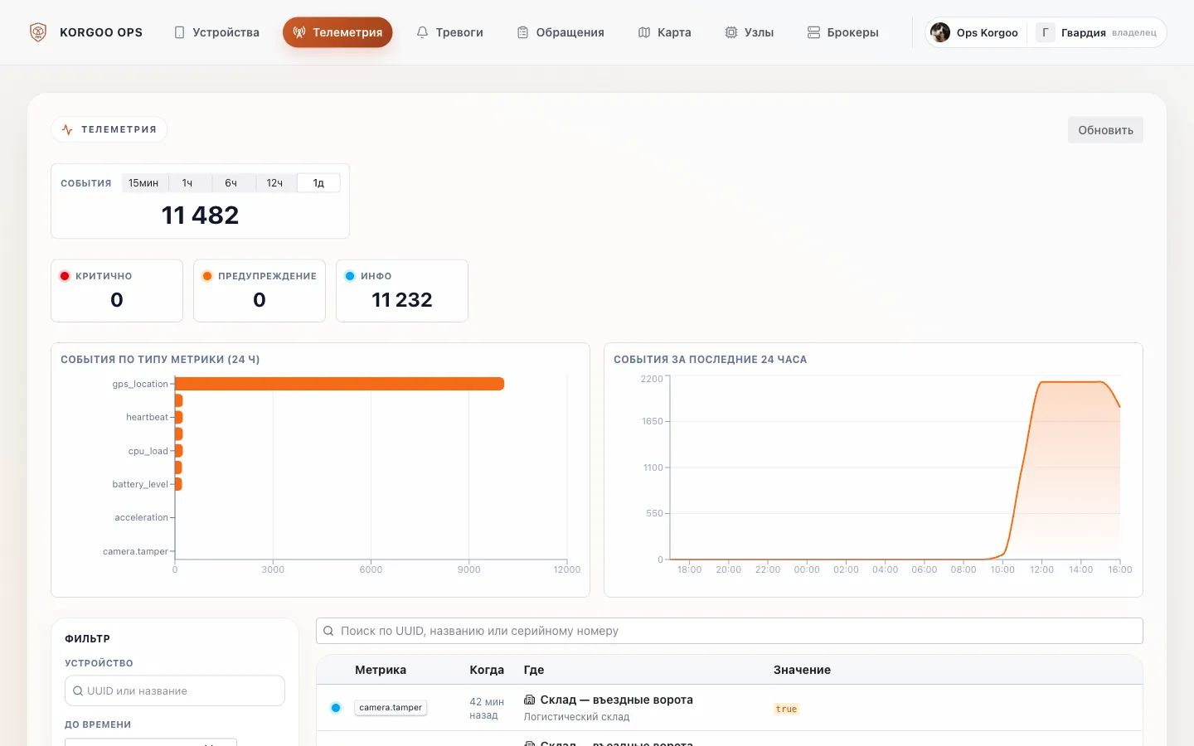This screenshot has width=1194, height=746.
Task: Click the red dot on the Критично card
Action: [65, 276]
